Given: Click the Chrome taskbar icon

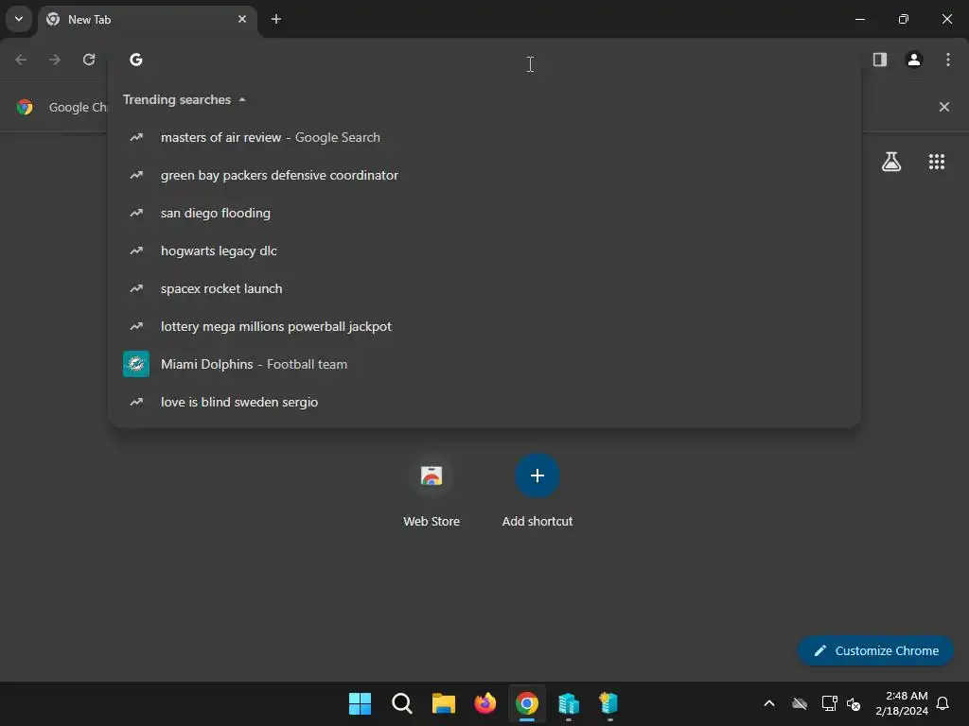Looking at the screenshot, I should coord(526,703).
